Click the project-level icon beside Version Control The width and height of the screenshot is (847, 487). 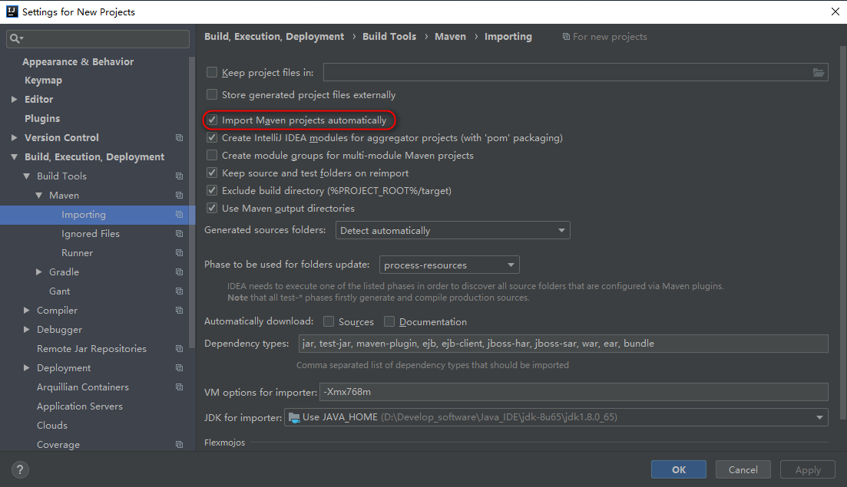point(180,137)
